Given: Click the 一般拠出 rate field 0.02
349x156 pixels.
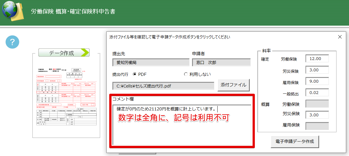Looking at the screenshot, I should pos(317,93).
